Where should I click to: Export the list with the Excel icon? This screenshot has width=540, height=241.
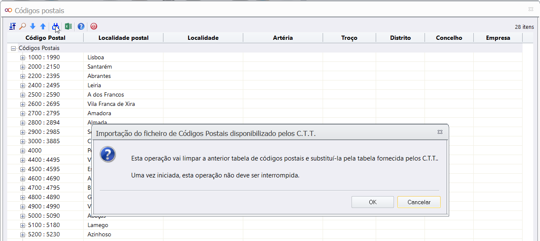click(x=68, y=27)
